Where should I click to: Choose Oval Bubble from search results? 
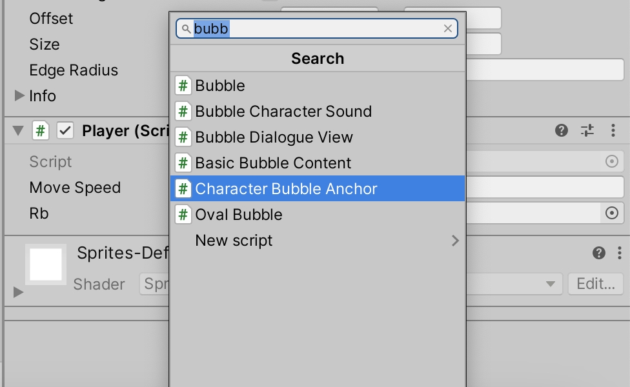click(238, 215)
